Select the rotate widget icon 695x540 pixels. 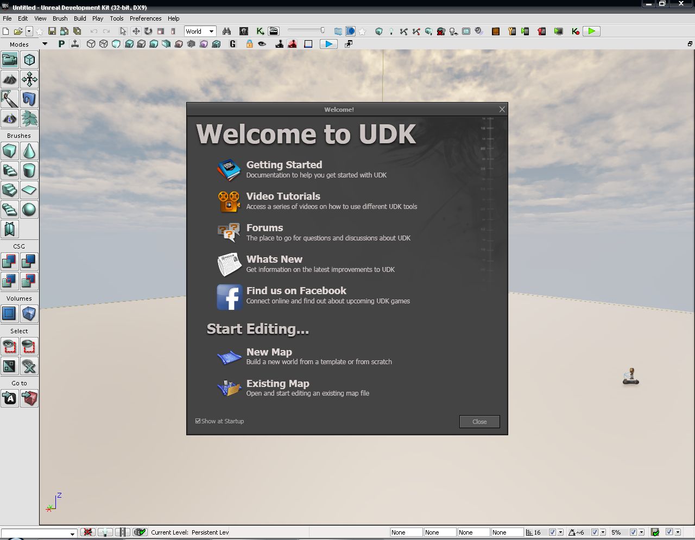[148, 31]
